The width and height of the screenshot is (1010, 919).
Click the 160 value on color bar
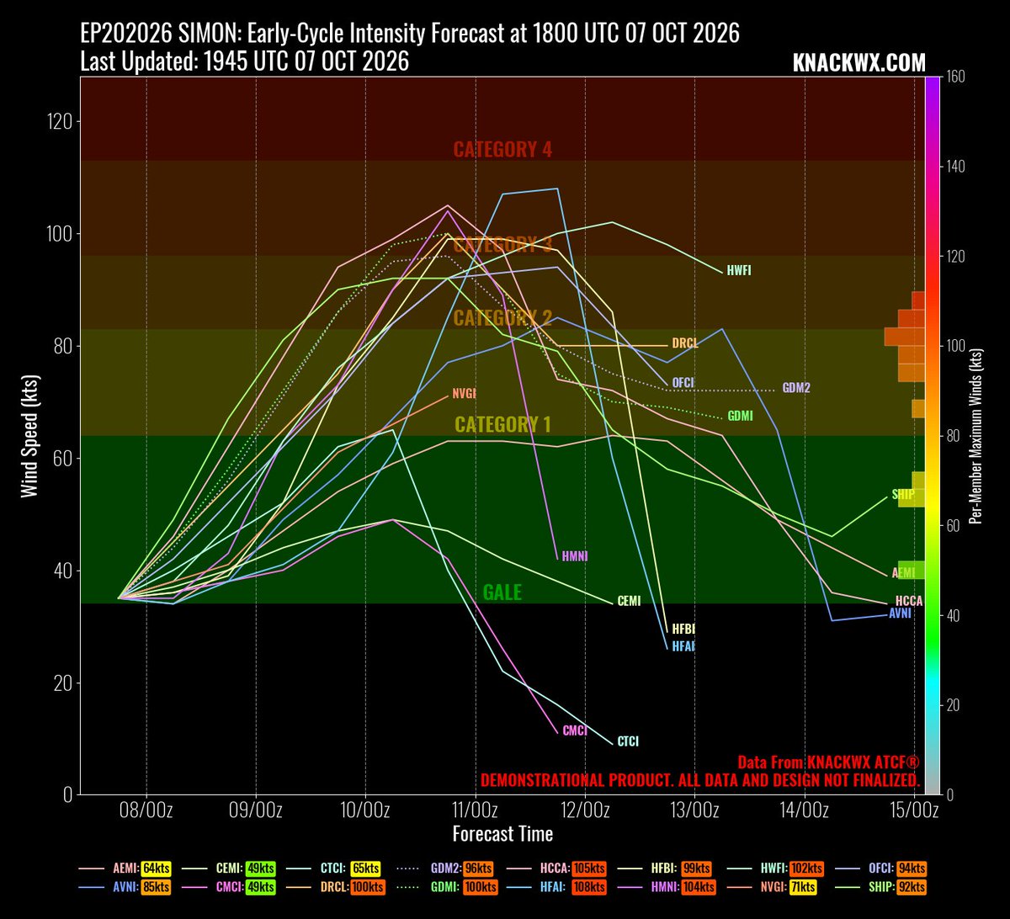coord(955,77)
